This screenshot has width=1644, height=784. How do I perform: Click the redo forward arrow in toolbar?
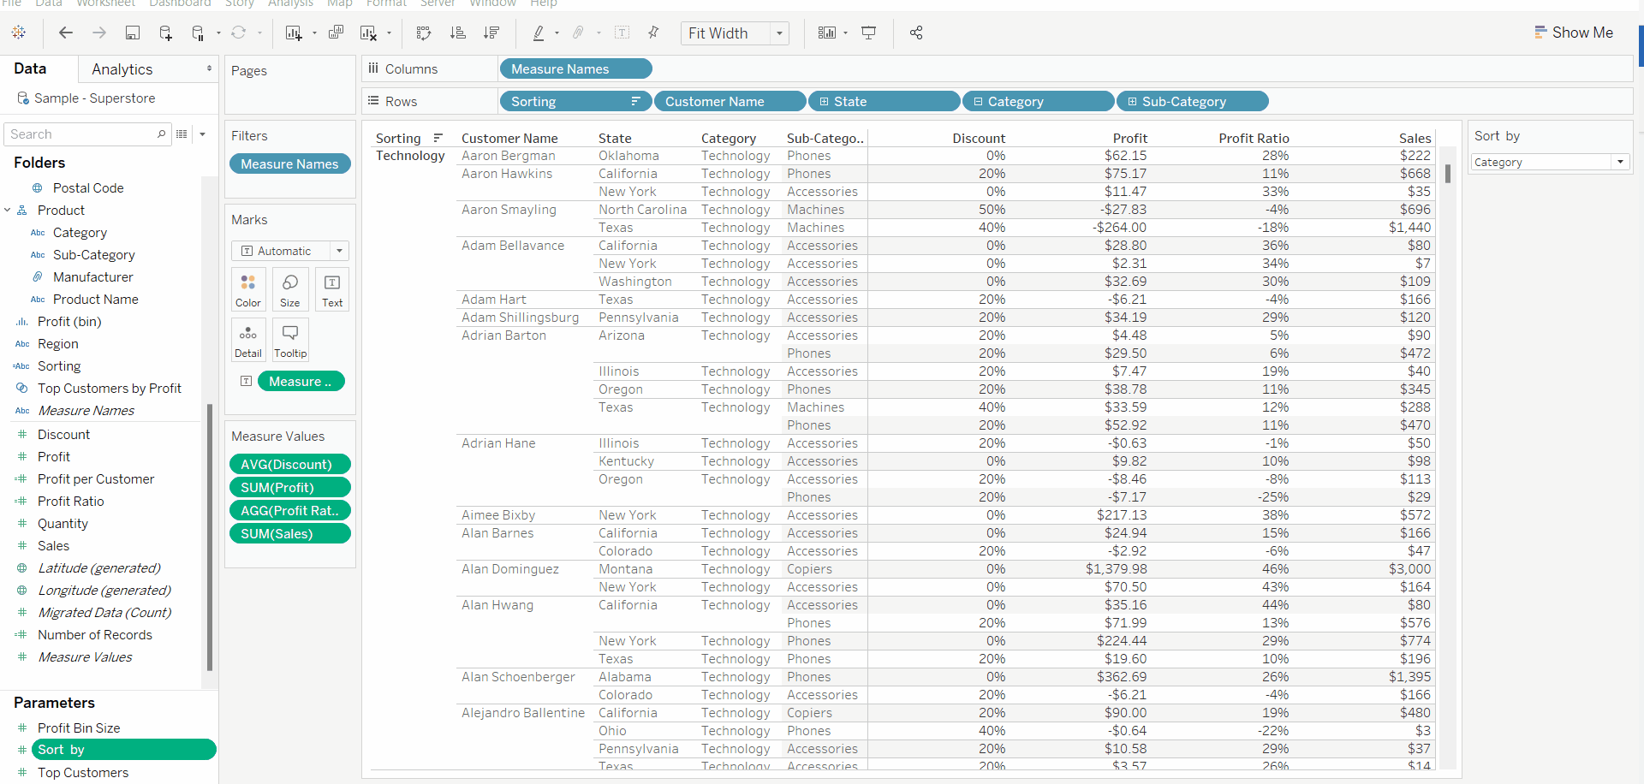[99, 33]
